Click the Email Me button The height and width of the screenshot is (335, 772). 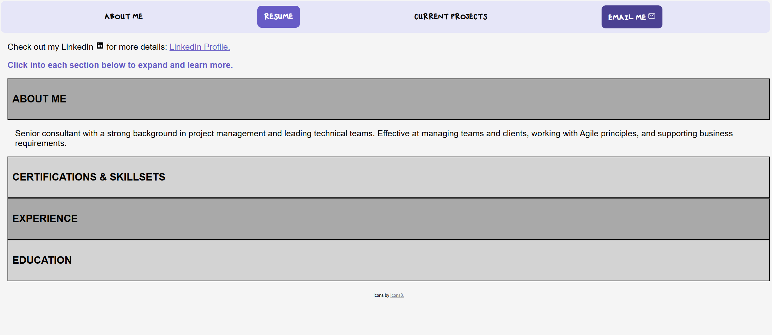pos(632,17)
